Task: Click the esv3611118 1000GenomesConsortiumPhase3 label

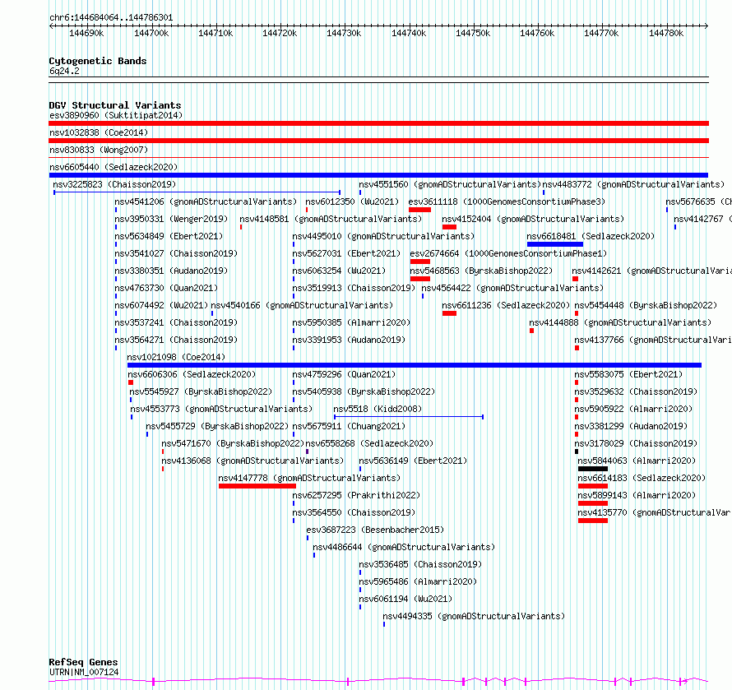Action: [507, 201]
